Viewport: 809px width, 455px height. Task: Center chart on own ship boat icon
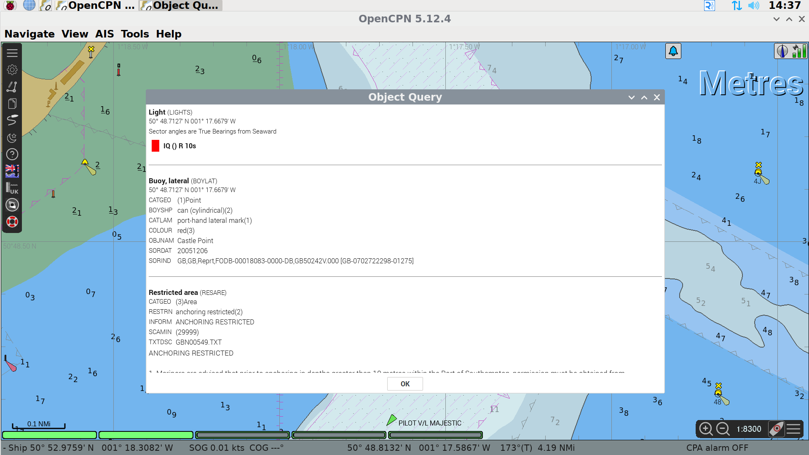point(12,205)
